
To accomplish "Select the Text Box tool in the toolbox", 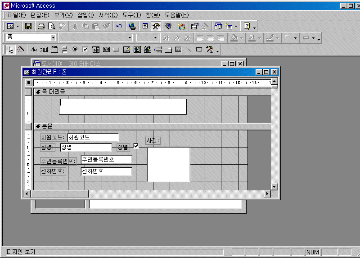I will click(44, 50).
